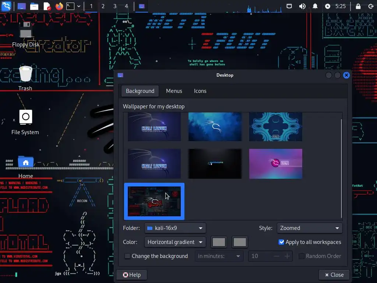Lock the screen with the padlock icon
This screenshot has height=283, width=377.
point(358,6)
